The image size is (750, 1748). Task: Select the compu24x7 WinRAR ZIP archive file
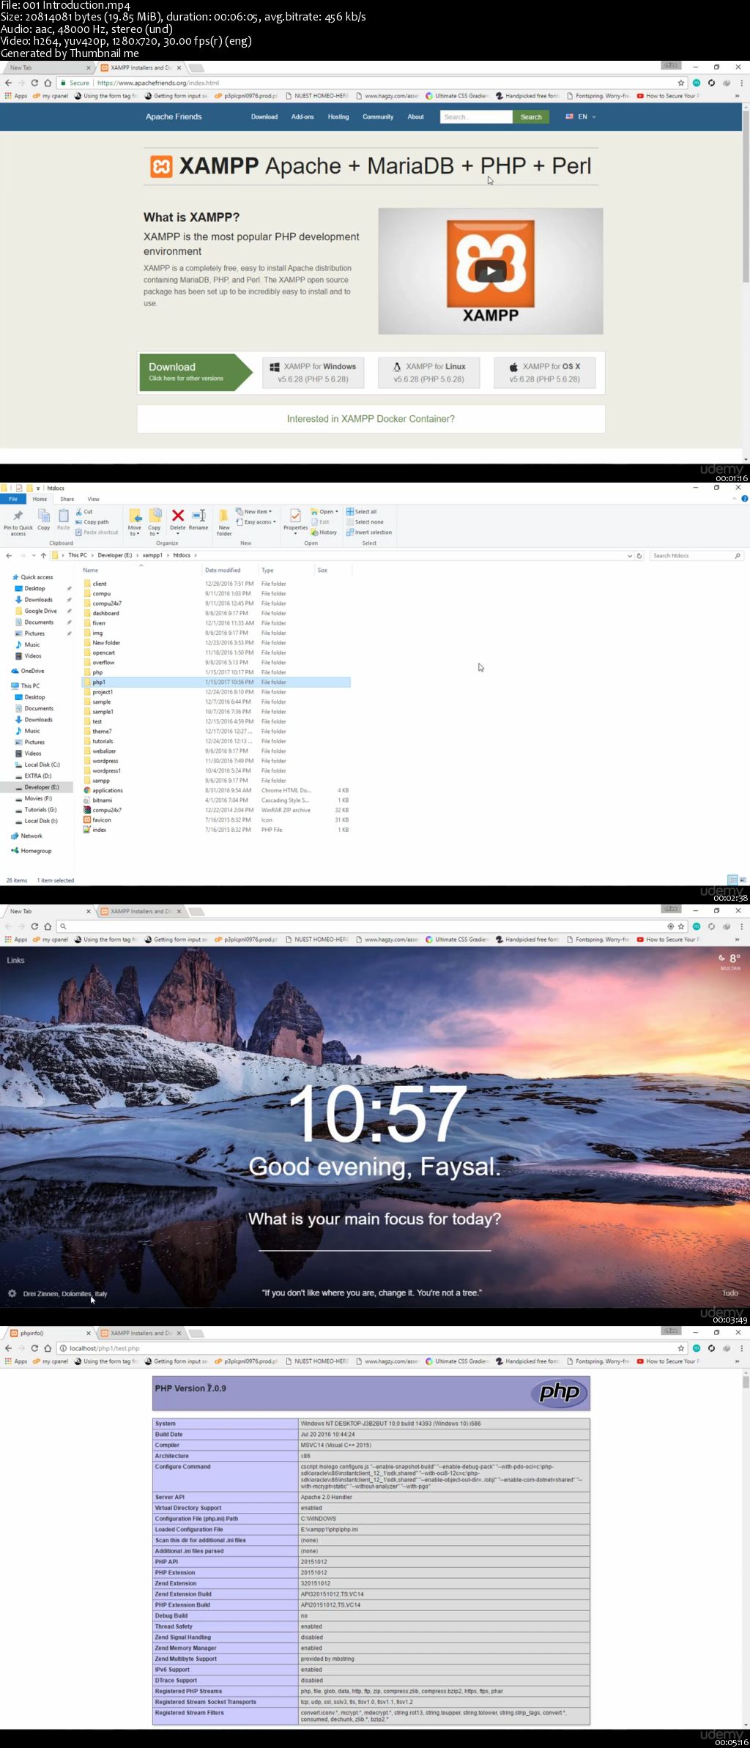(x=216, y=810)
